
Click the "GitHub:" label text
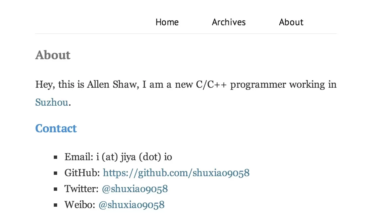tap(82, 173)
